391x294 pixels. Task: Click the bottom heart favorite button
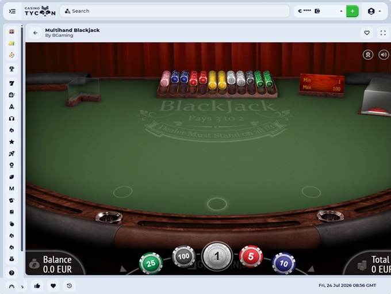click(x=53, y=286)
